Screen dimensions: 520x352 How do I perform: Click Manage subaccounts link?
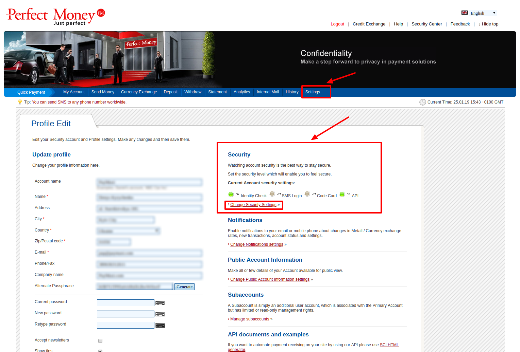[x=250, y=319]
